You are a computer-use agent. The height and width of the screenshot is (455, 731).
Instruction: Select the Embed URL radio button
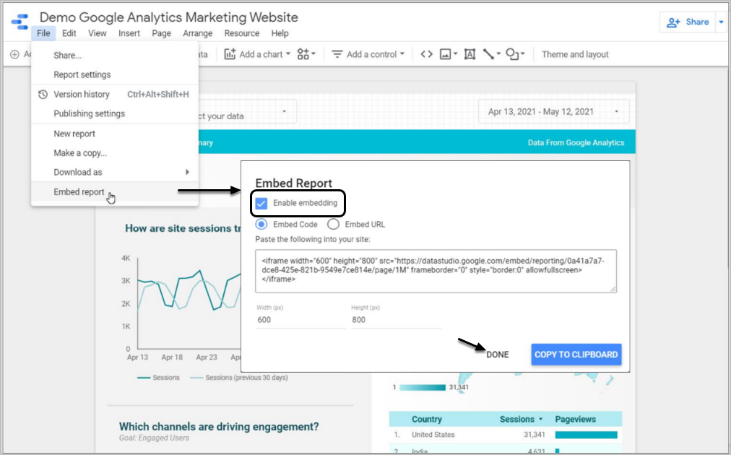334,225
